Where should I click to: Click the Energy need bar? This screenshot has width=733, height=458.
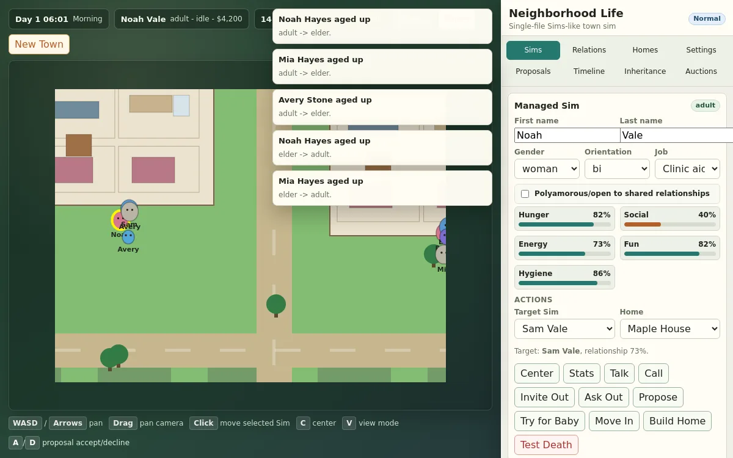[564, 253]
